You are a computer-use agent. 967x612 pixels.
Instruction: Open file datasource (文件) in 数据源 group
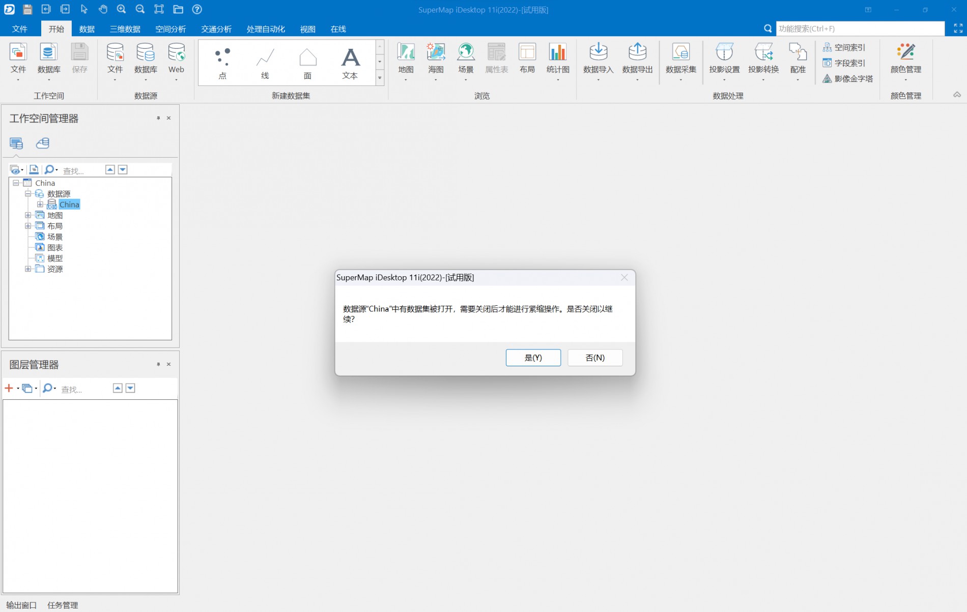(x=115, y=62)
